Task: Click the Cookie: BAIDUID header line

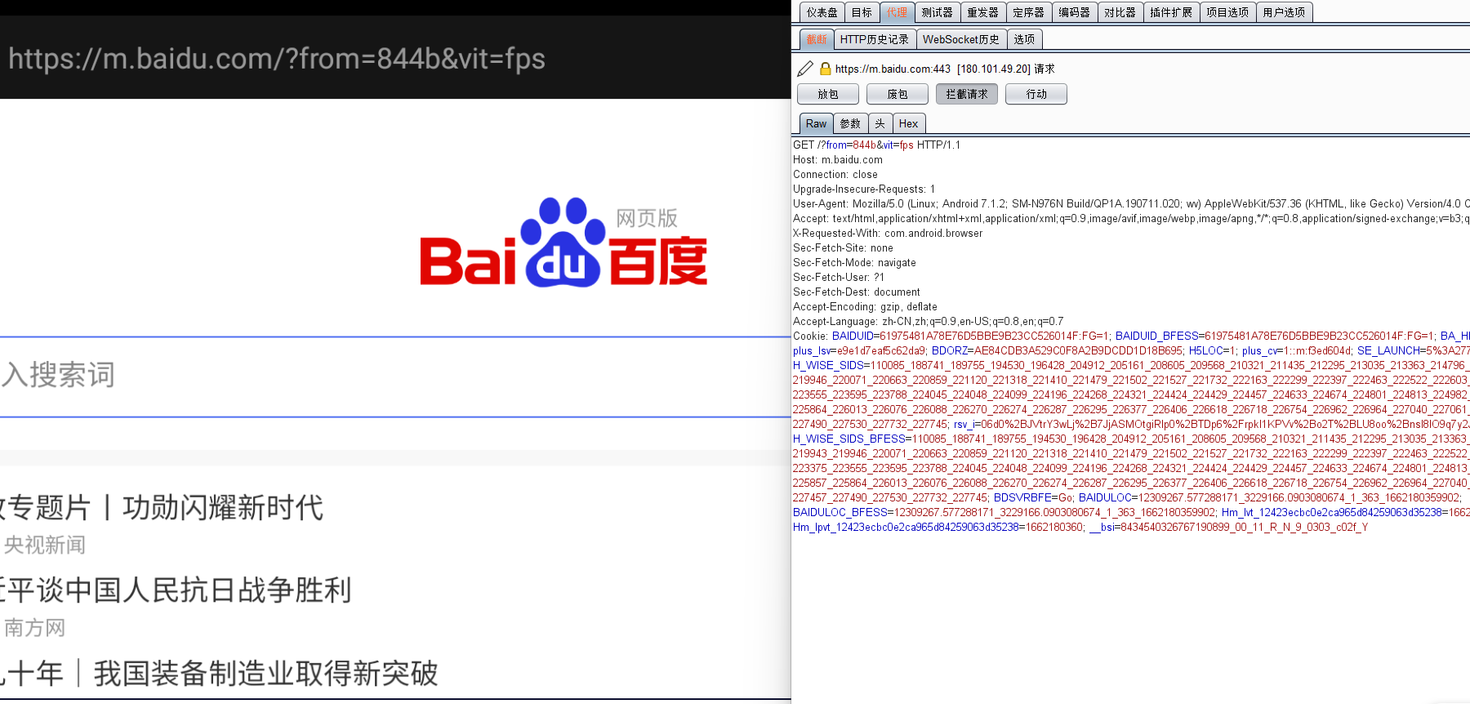Action: pos(1131,336)
